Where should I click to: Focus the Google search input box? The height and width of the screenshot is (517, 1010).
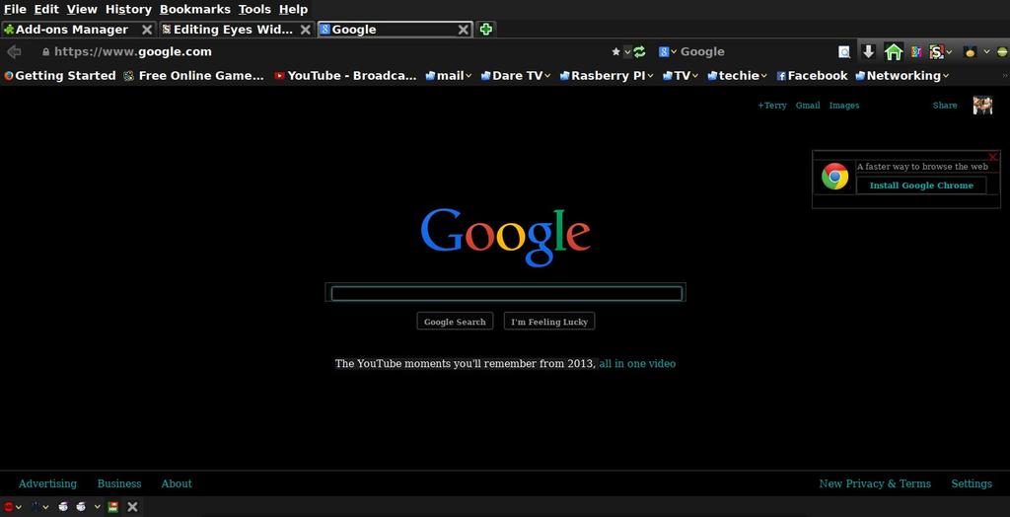506,293
